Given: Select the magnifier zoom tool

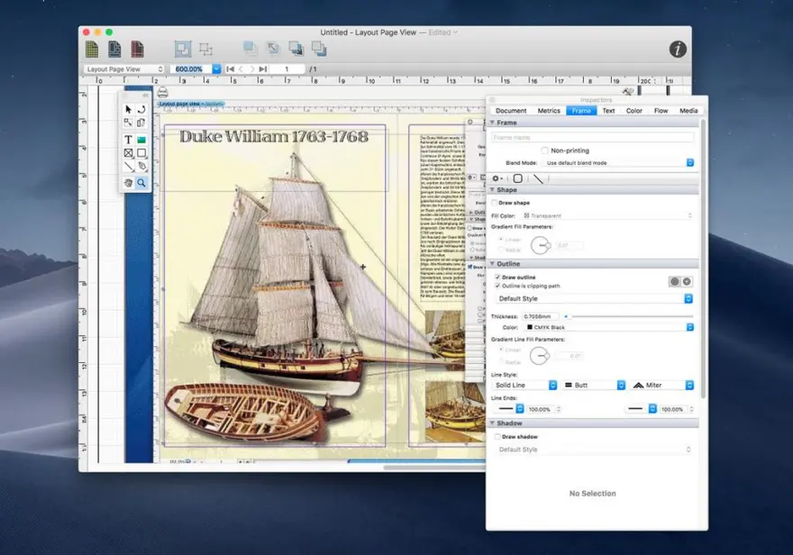Looking at the screenshot, I should [141, 183].
